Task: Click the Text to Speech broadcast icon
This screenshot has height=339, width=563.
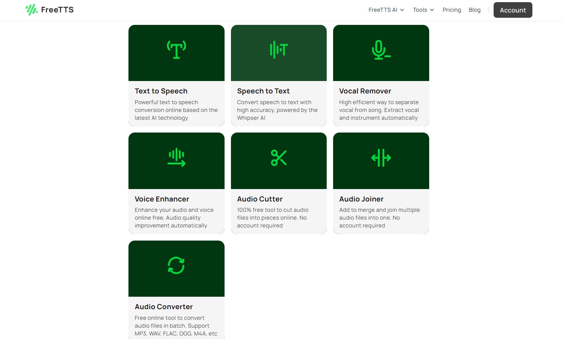Action: point(177,50)
